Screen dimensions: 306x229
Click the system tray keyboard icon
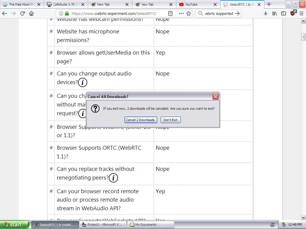point(273,225)
